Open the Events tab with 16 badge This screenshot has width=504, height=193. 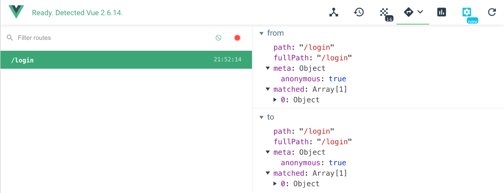(385, 13)
